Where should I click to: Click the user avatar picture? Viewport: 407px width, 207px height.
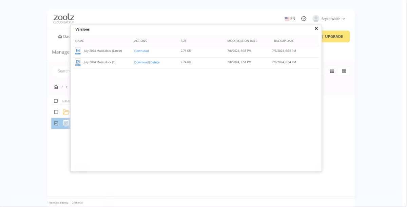click(x=315, y=18)
